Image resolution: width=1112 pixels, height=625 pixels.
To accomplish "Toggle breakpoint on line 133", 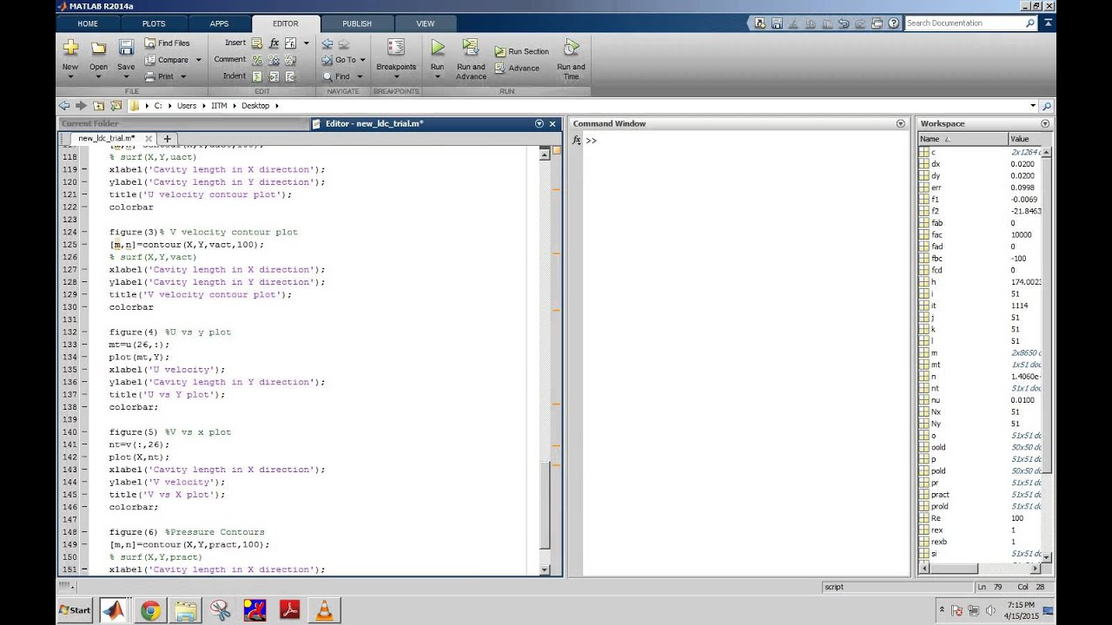I will (84, 345).
